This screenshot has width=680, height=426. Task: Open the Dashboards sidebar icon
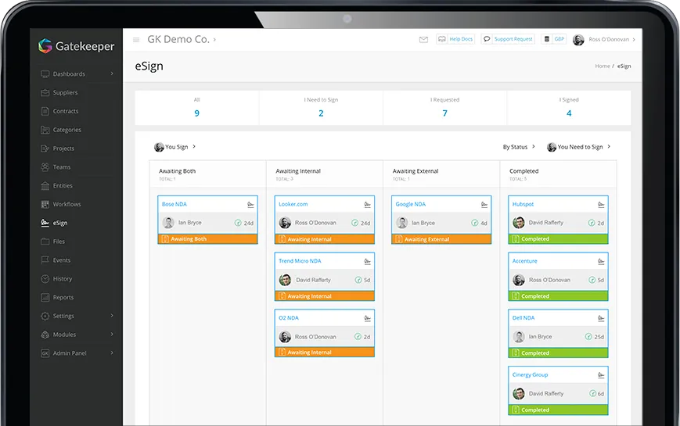pyautogui.click(x=45, y=74)
